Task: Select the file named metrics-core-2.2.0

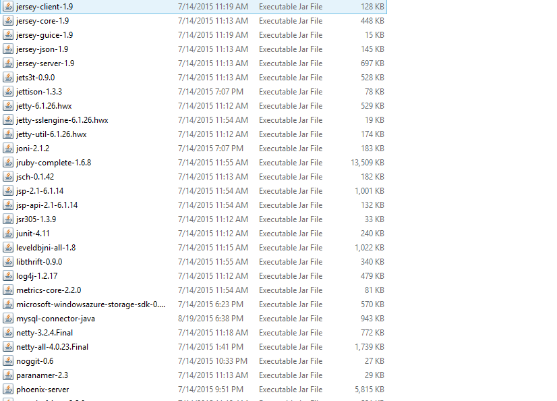Action: click(x=49, y=290)
